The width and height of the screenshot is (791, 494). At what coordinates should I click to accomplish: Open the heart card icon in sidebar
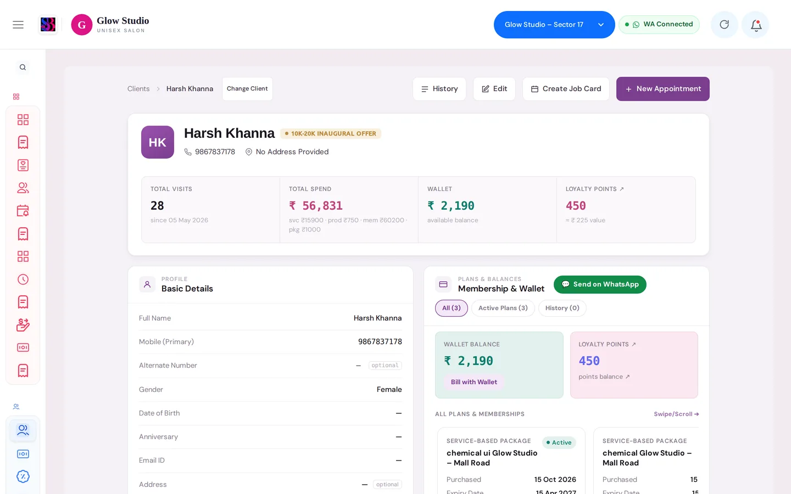click(23, 165)
